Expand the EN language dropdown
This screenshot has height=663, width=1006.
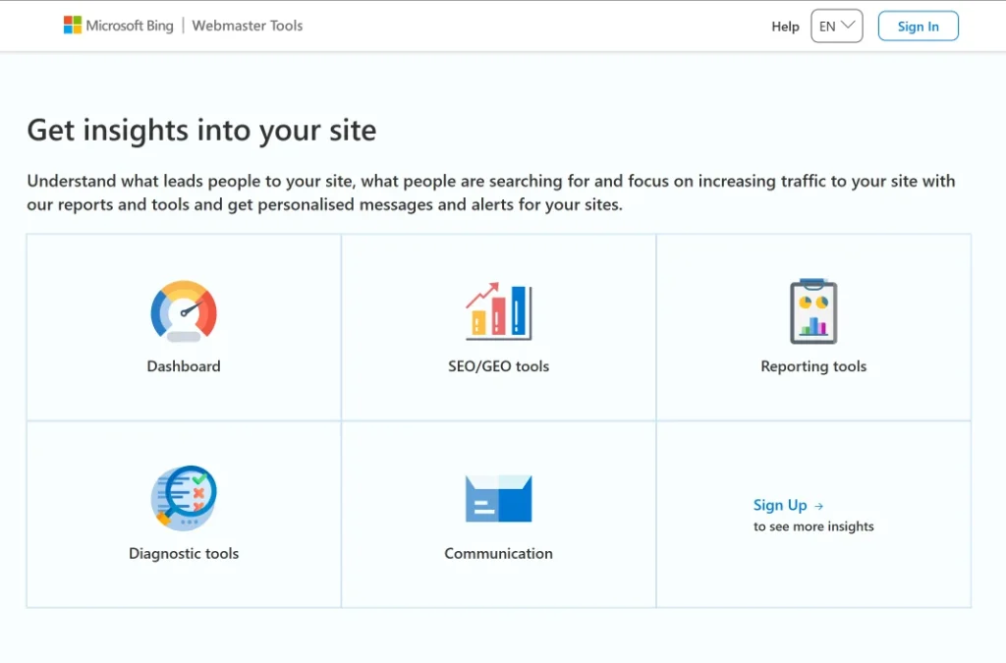point(837,27)
